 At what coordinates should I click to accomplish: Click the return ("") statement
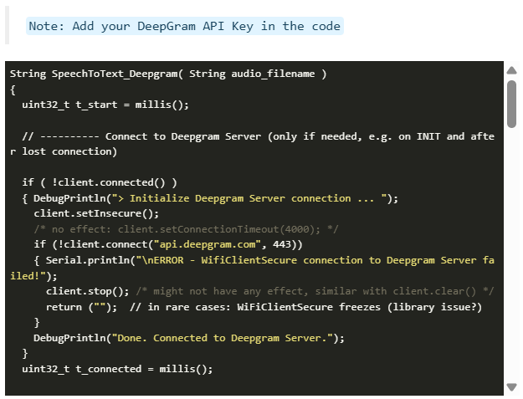[81, 307]
